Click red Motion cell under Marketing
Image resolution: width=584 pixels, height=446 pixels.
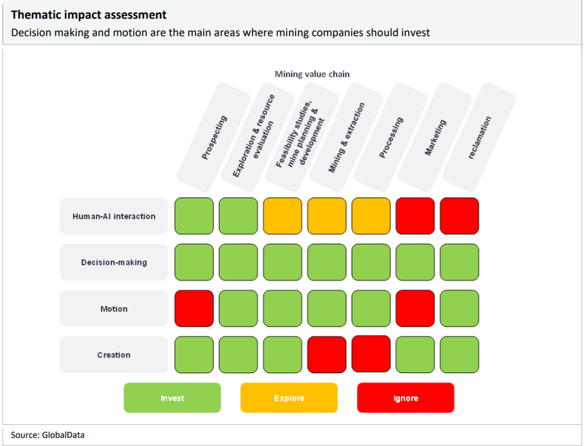(415, 308)
